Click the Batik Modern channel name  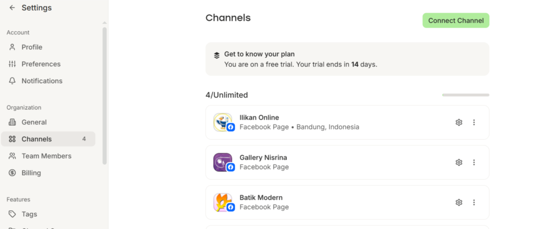tap(261, 198)
